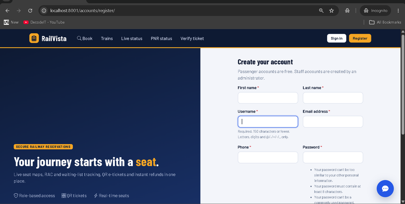This screenshot has width=405, height=204.
Task: Open the New bookmark shortcut
Action: tap(11, 22)
